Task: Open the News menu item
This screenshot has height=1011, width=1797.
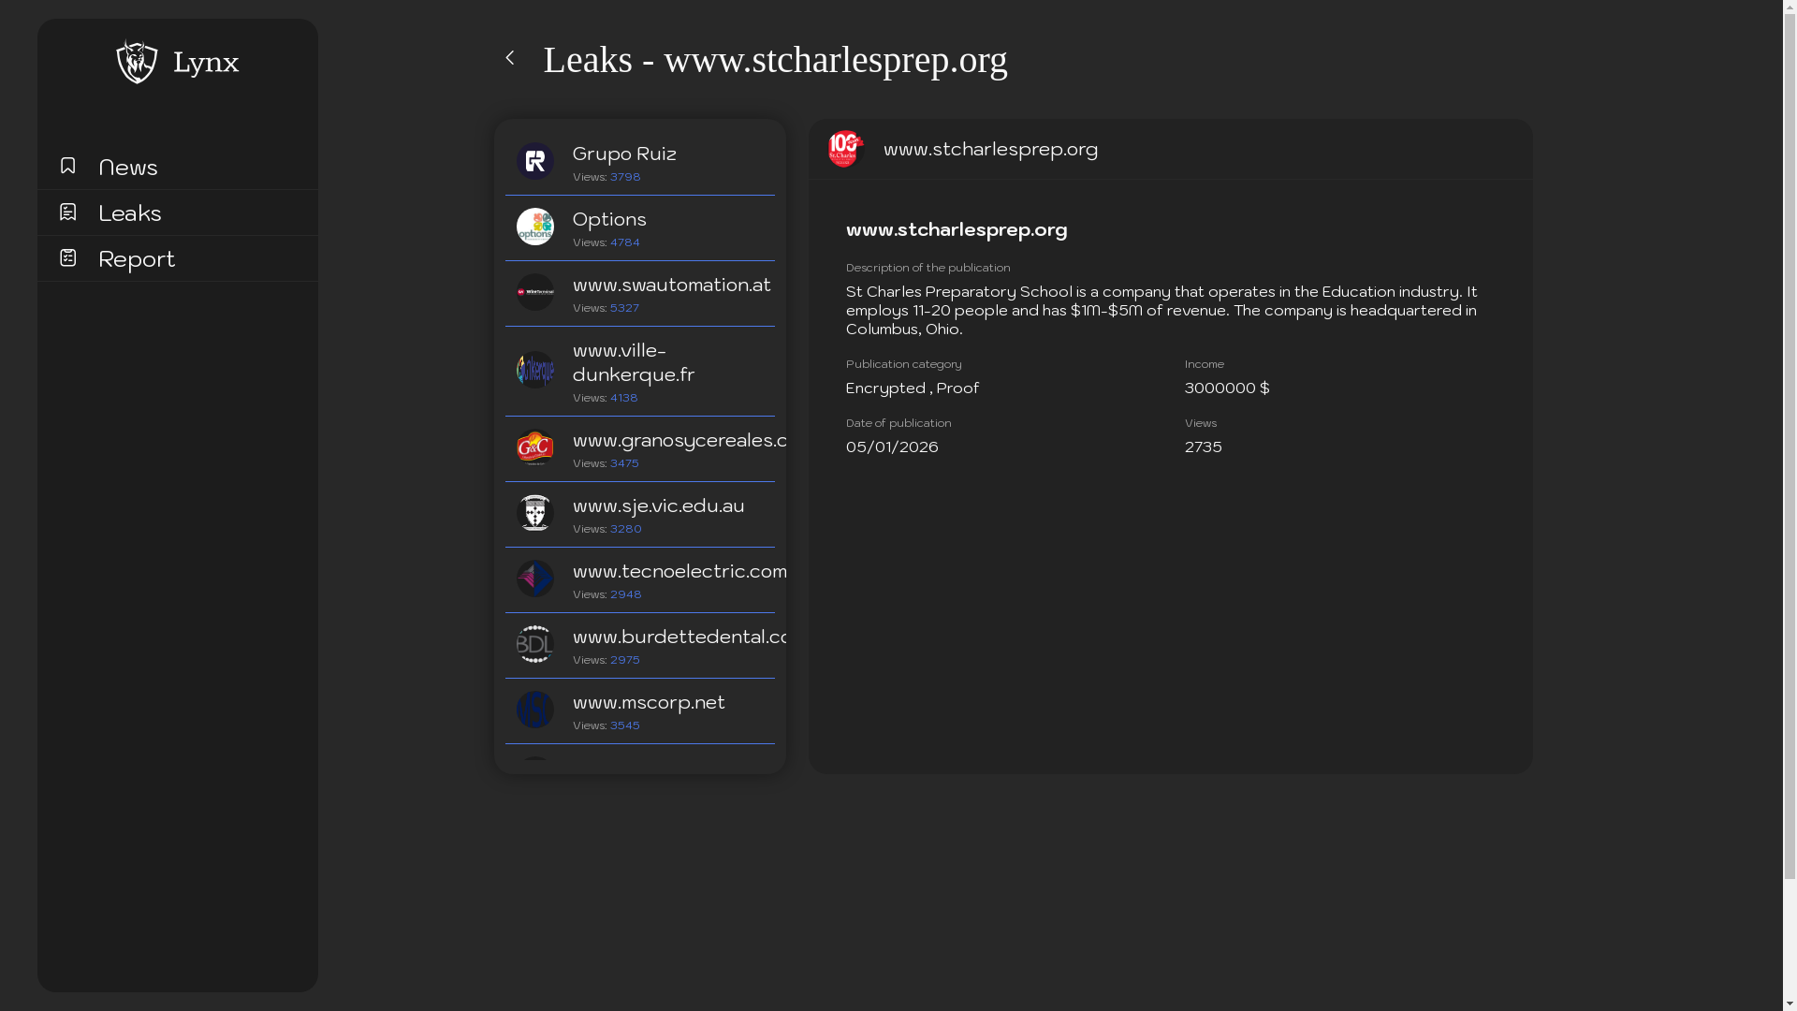Action: (128, 167)
